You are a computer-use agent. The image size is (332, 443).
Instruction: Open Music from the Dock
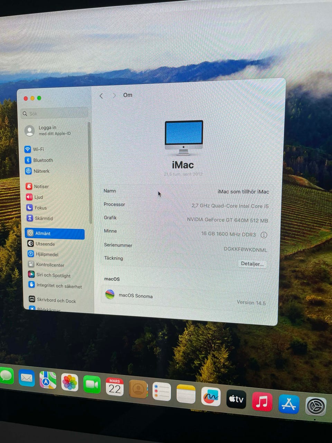262,401
